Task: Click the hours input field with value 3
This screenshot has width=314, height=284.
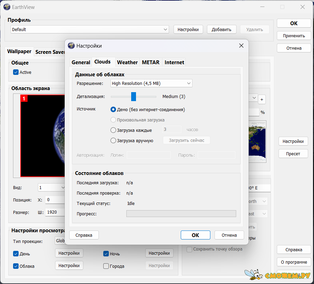Action: click(171, 129)
